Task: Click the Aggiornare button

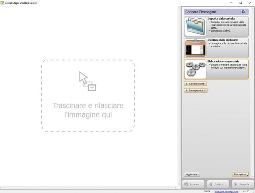Action: [x=192, y=174]
